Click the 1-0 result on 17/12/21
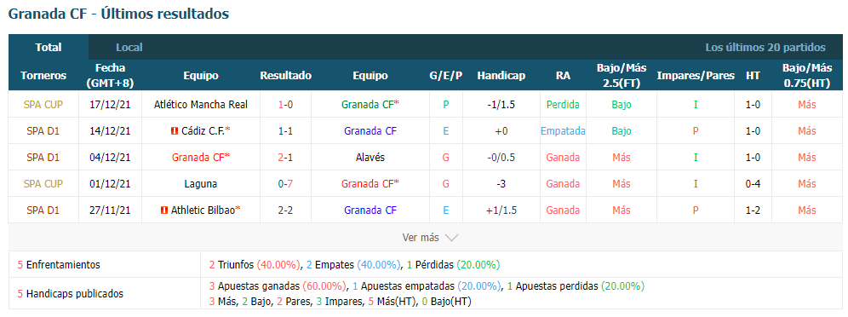Image resolution: width=848 pixels, height=317 pixels. click(285, 105)
